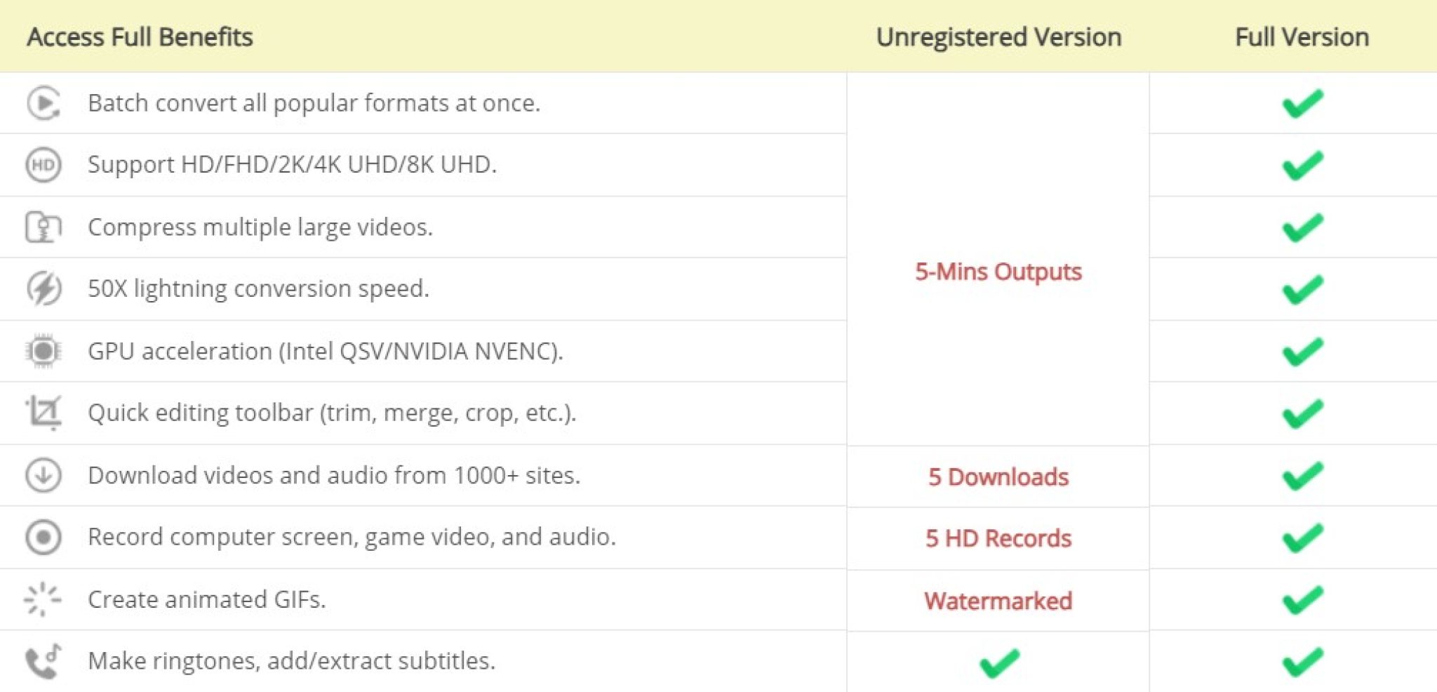Click the Full Version checkmark for GIFs
Viewport: 1437px width, 692px height.
pos(1302,600)
